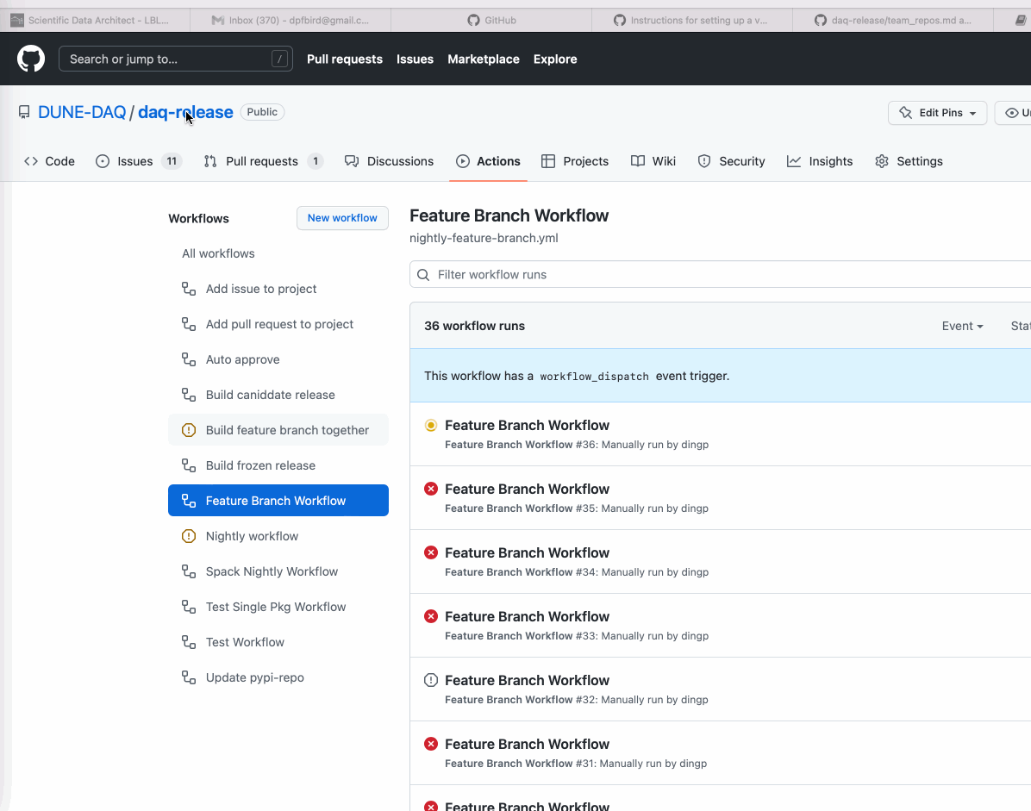Open the Security tab

(731, 161)
